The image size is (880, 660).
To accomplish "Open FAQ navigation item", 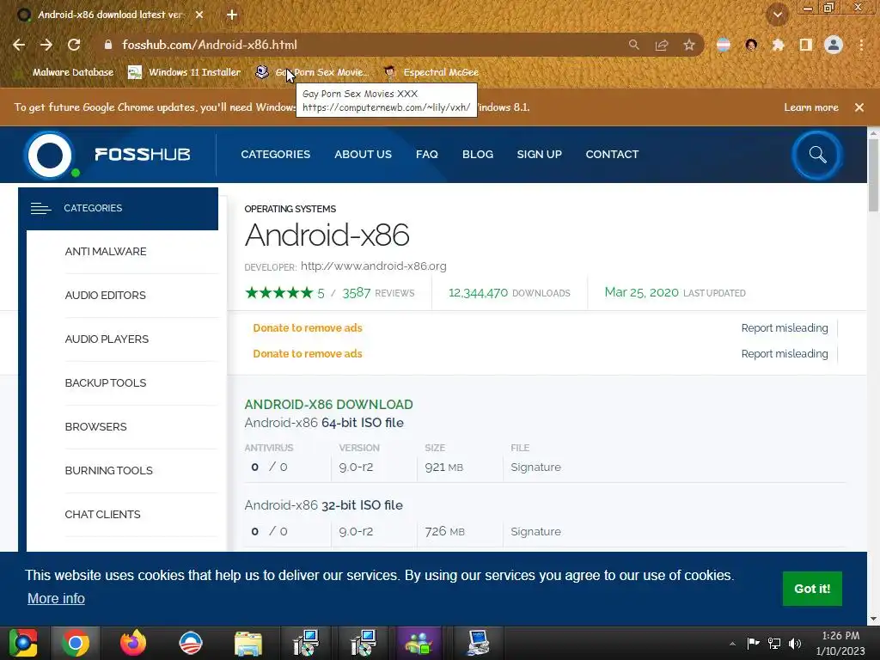I will (427, 155).
